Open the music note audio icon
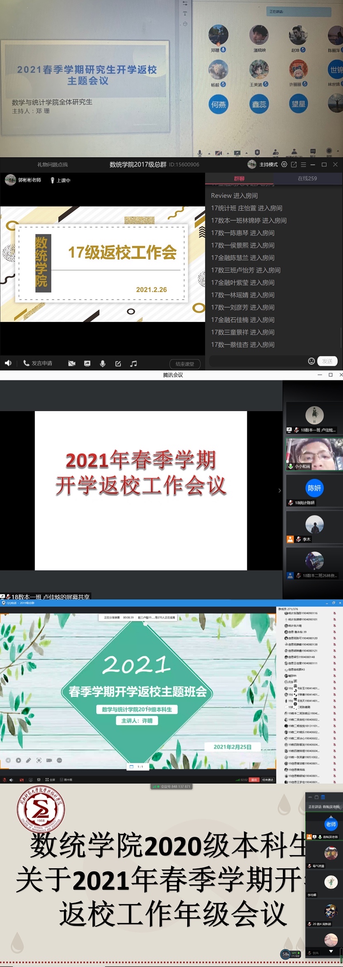The height and width of the screenshot is (967, 343). 133,363
